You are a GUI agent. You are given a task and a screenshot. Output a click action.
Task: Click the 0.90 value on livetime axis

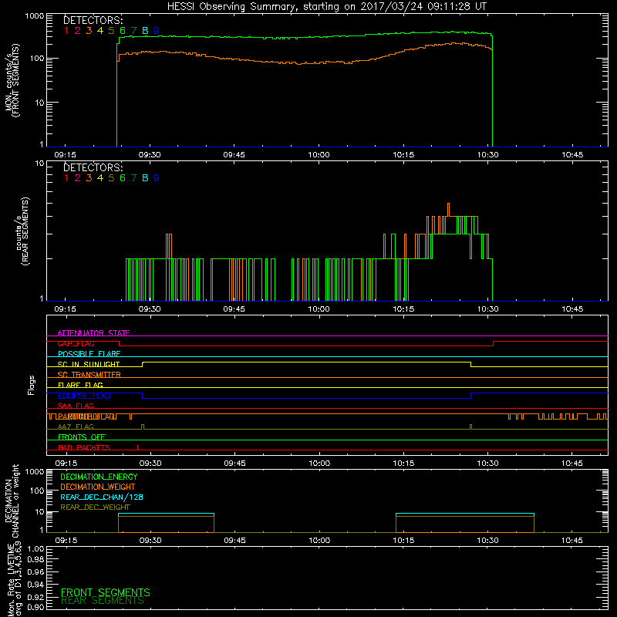35,607
